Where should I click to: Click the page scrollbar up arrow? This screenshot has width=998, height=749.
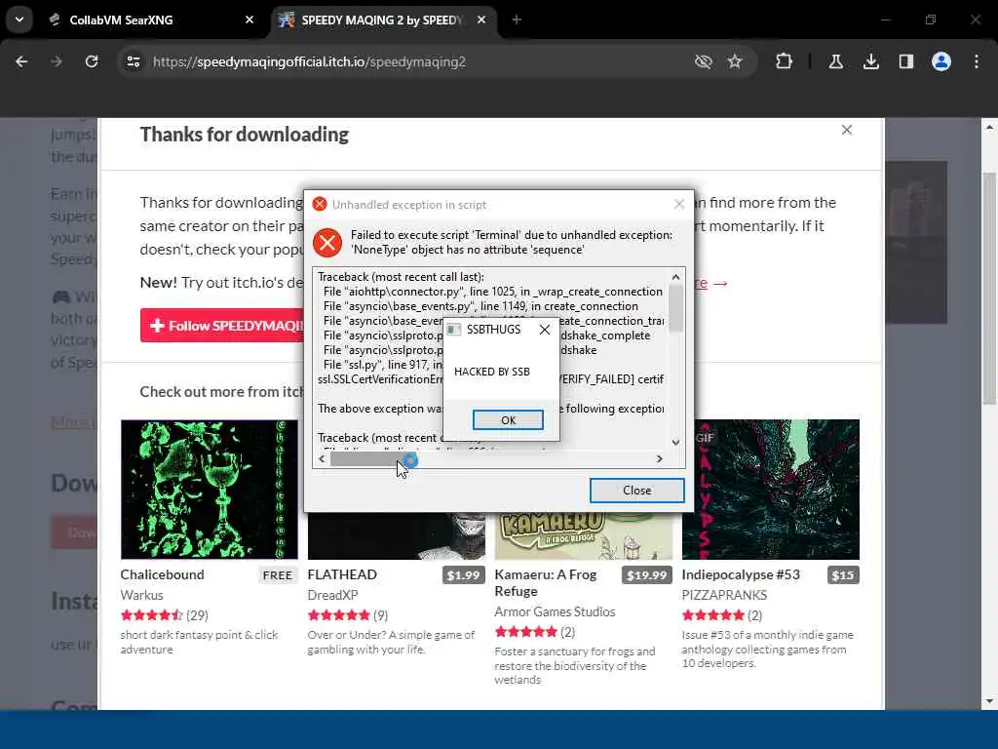coord(990,128)
